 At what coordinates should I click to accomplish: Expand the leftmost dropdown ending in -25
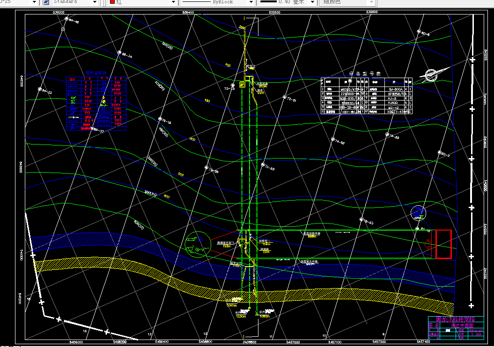[x=34, y=2]
